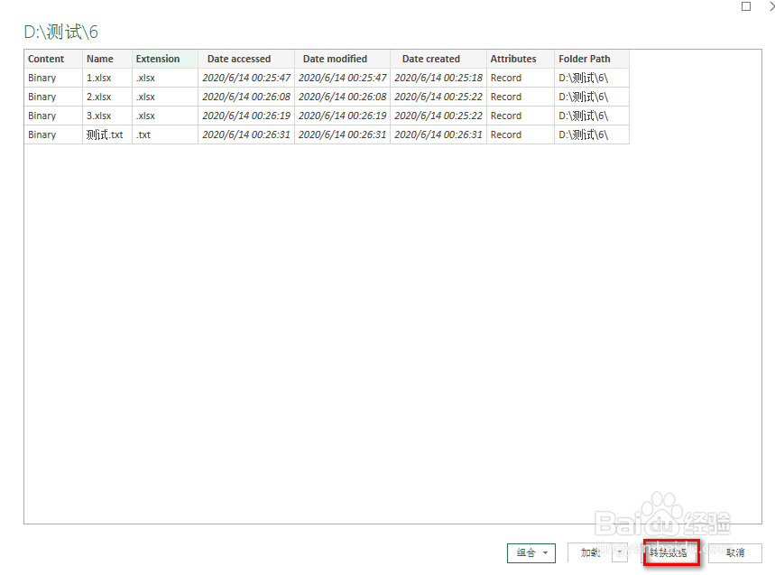Click Folder Path cell of 1.xlsx row
The width and height of the screenshot is (775, 575).
592,79
